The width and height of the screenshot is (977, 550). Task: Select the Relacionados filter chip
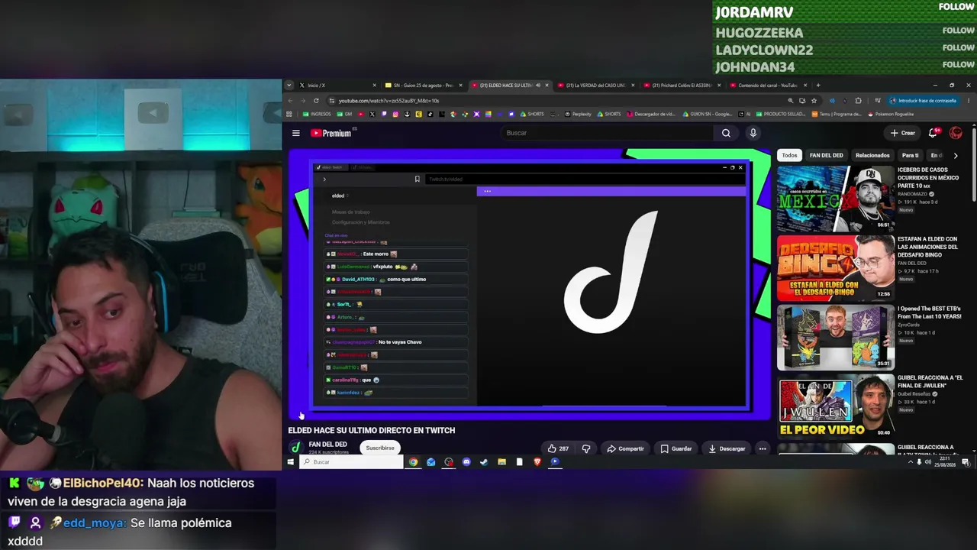pos(872,155)
